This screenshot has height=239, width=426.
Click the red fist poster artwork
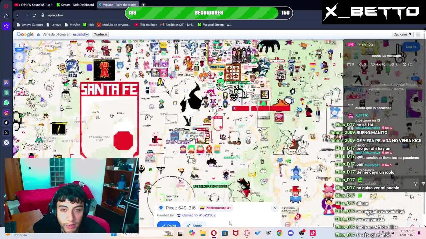click(104, 70)
